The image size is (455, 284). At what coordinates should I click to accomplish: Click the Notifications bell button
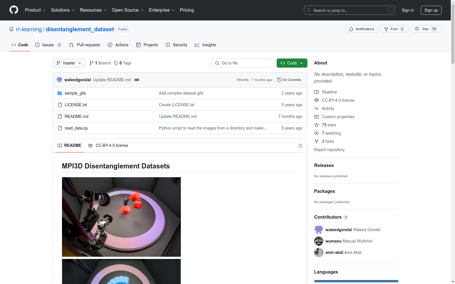[x=361, y=29]
